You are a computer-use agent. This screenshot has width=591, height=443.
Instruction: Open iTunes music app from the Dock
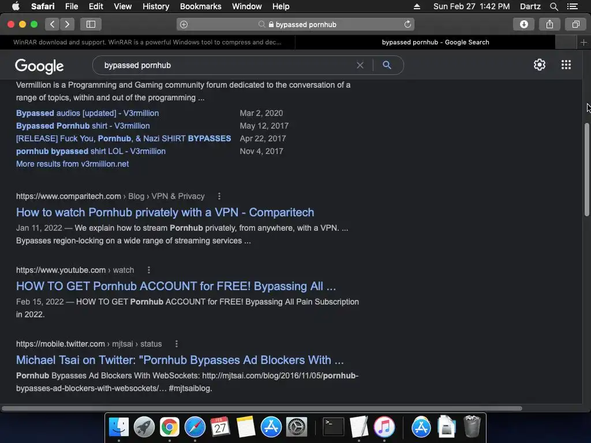(384, 427)
